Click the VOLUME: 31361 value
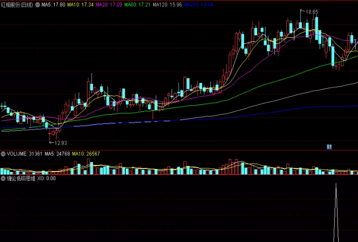Viewport: 358px width, 242px height. coord(25,154)
